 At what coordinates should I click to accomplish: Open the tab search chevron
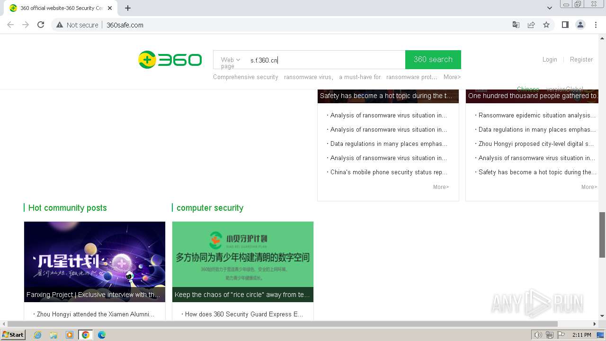coord(549,8)
